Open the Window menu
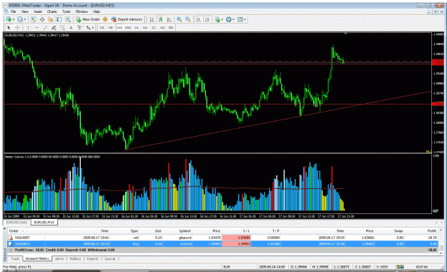Screen dimensions: 447x272 (82, 11)
